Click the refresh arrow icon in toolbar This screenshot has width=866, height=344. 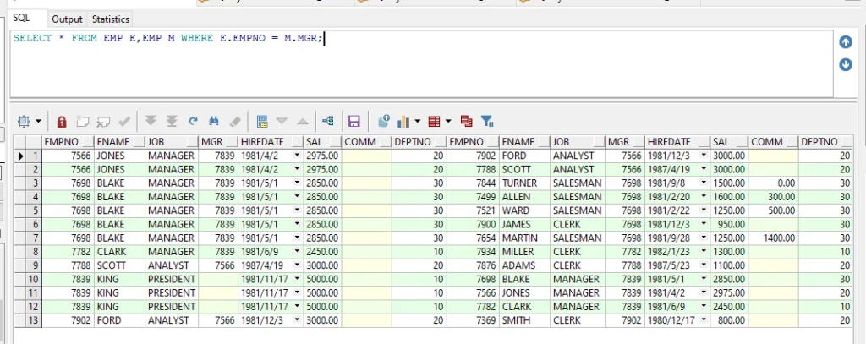click(x=193, y=121)
